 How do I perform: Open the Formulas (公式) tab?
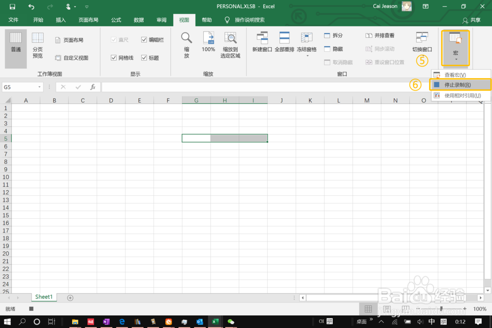coord(116,20)
